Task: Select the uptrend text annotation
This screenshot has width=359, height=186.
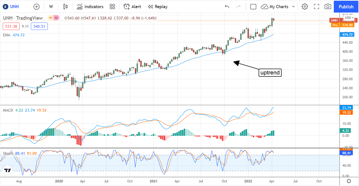Action: click(x=270, y=72)
